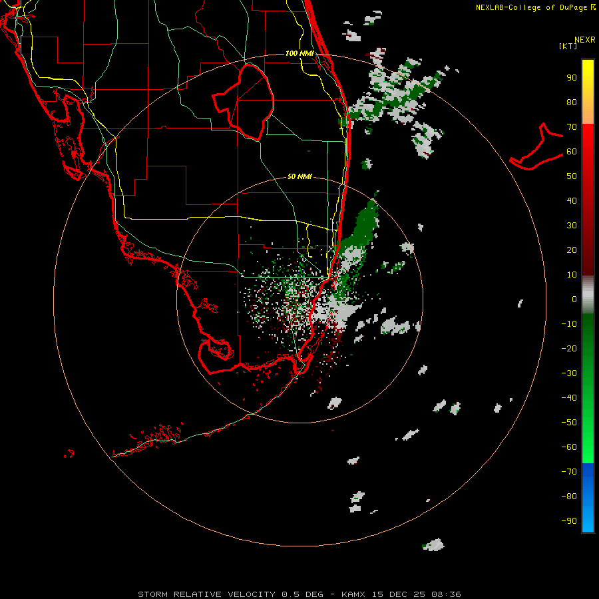Screen dimensions: 599x599
Task: Click the 0 value on velocity scale
Action: coord(574,299)
